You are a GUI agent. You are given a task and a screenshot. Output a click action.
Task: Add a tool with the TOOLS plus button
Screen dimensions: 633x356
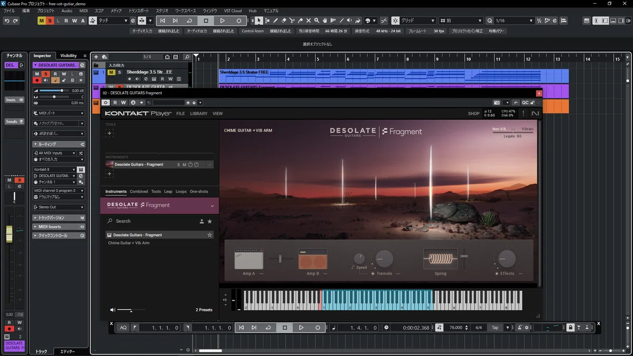click(109, 133)
